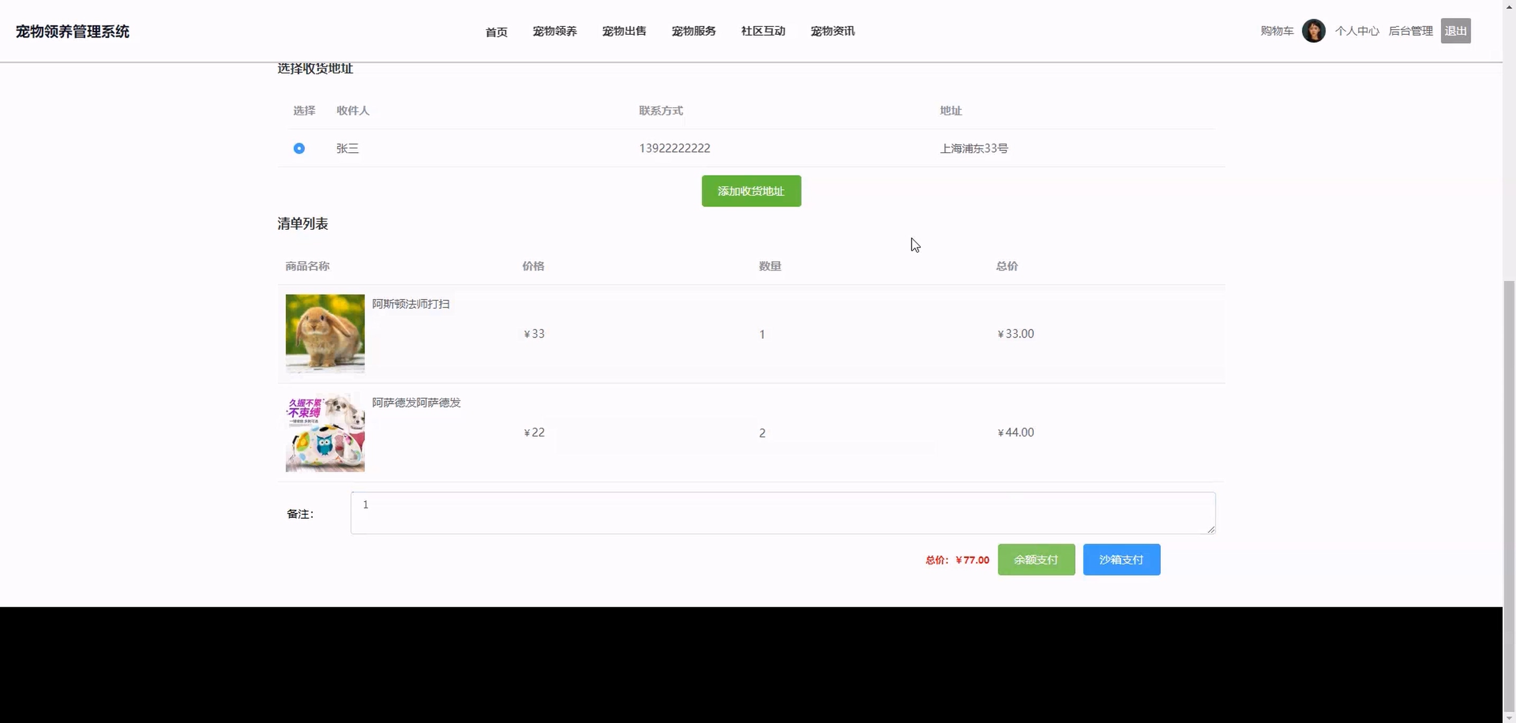Screen dimensions: 1516x723
Task: Click into the 备注 textarea
Action: (x=783, y=513)
